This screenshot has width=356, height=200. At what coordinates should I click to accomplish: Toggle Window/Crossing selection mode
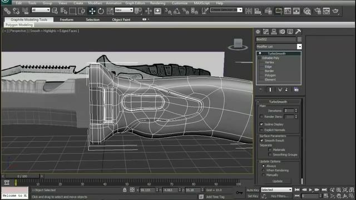(x=82, y=11)
